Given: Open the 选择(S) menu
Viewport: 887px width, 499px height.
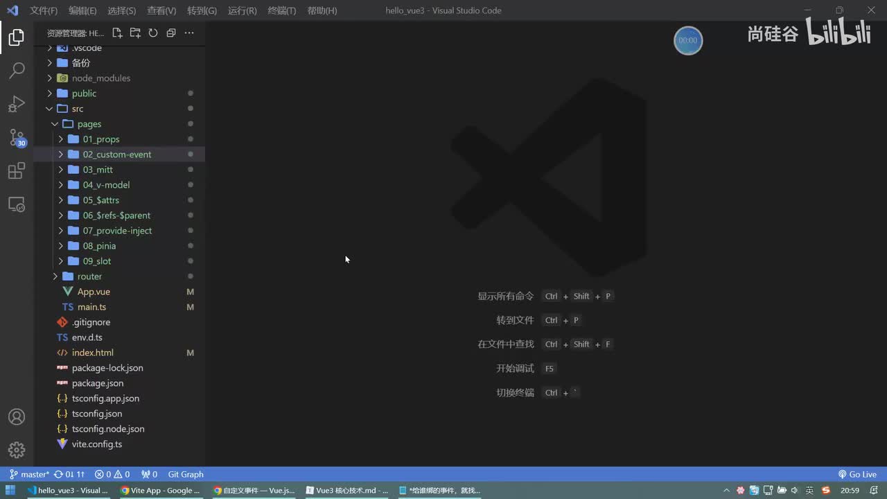Looking at the screenshot, I should point(122,10).
